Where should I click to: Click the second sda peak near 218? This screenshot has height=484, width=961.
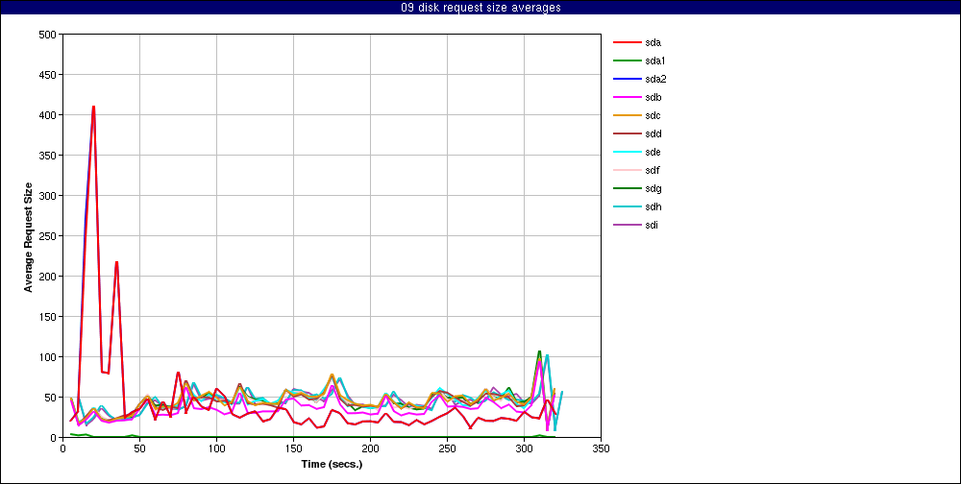116,262
